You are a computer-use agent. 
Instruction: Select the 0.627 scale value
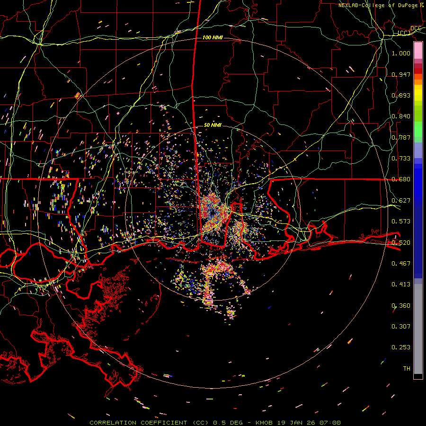pyautogui.click(x=401, y=200)
